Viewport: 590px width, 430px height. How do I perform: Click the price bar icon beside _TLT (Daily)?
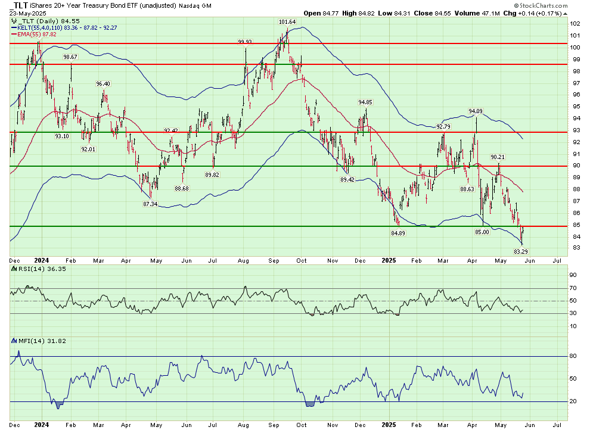(x=15, y=20)
